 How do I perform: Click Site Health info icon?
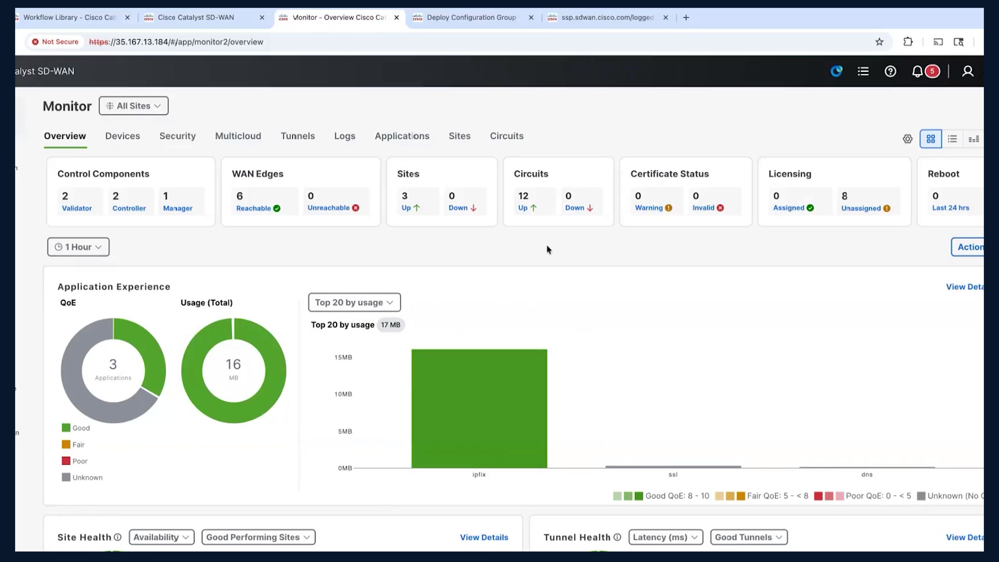pyautogui.click(x=118, y=537)
